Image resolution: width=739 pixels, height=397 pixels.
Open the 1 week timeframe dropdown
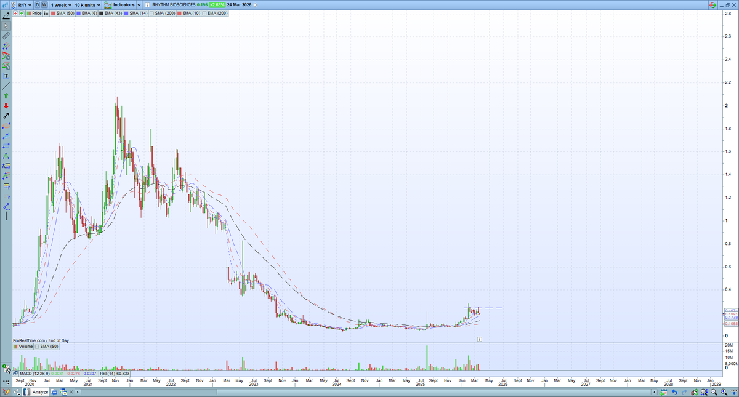pyautogui.click(x=60, y=5)
